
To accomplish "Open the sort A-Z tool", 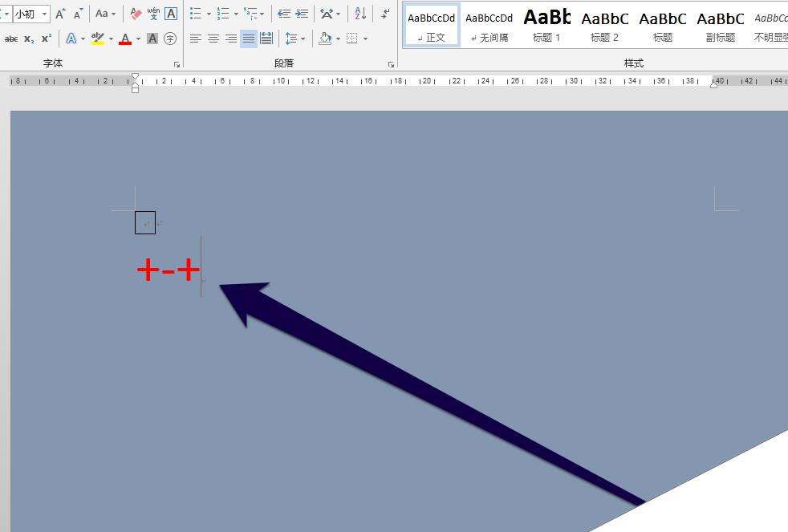I will pos(360,14).
